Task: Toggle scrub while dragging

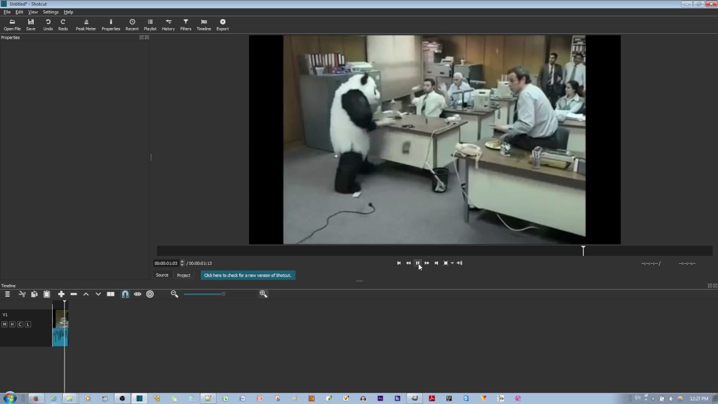Action: pyautogui.click(x=137, y=294)
